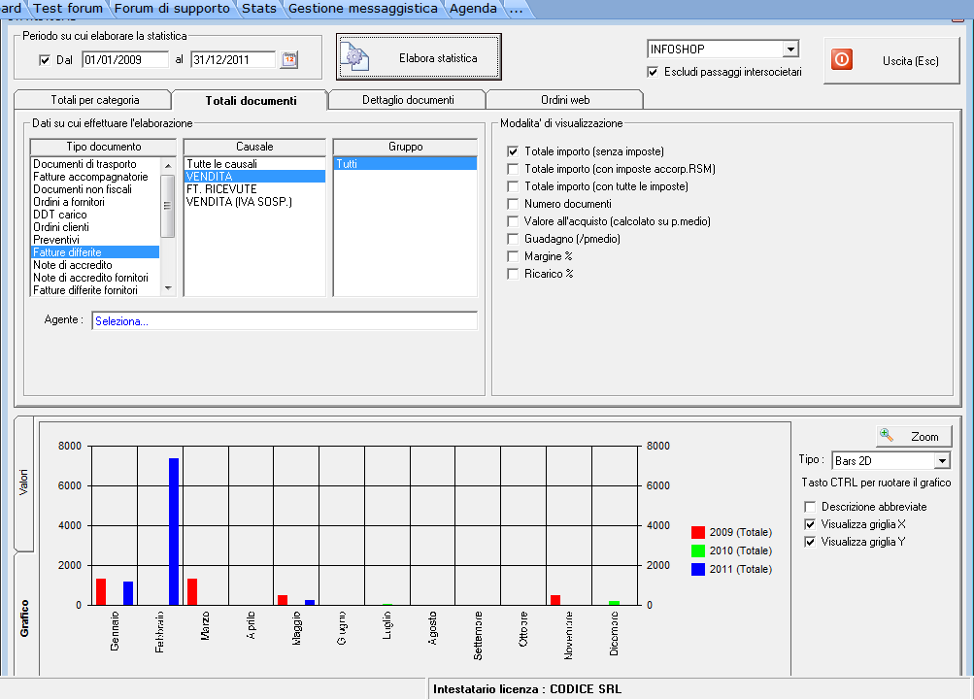Screen dimensions: 974x700
Task: Check the Numero documenti option
Action: click(x=513, y=204)
